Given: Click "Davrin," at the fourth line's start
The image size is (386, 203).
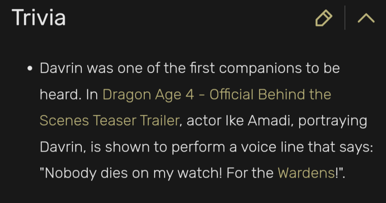Looking at the screenshot, I should tap(64, 147).
